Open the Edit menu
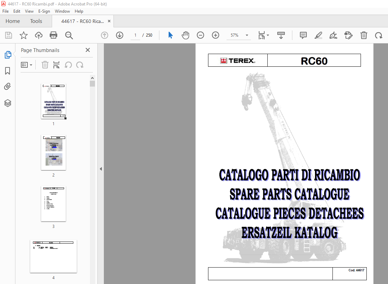 coord(17,11)
